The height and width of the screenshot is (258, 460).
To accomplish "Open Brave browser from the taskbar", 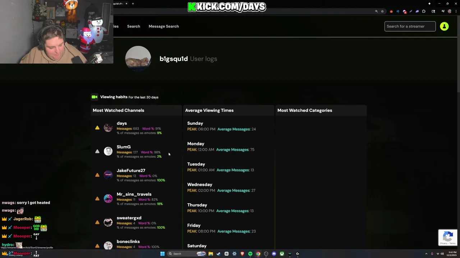I will pos(242,254).
